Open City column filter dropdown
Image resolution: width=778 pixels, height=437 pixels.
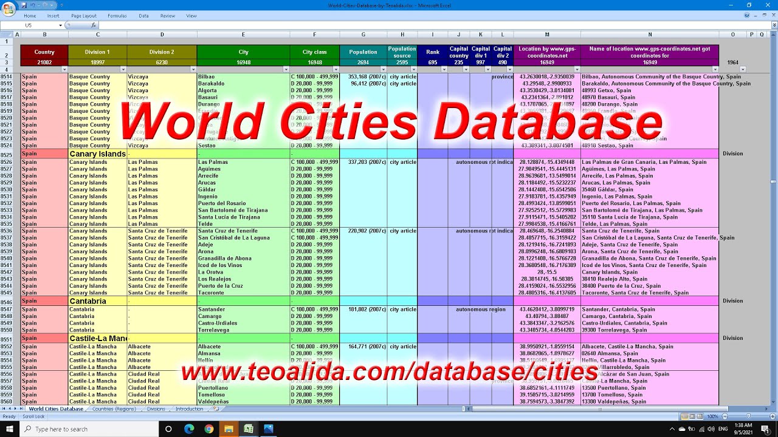286,69
